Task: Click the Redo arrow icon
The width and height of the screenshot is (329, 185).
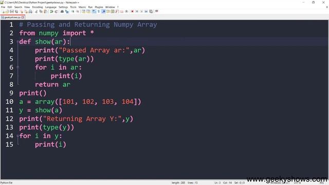Action: [x=56, y=11]
